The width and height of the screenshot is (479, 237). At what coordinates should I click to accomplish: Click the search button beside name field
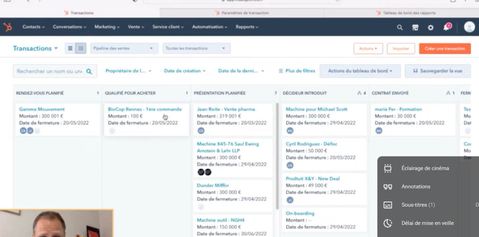[89, 71]
